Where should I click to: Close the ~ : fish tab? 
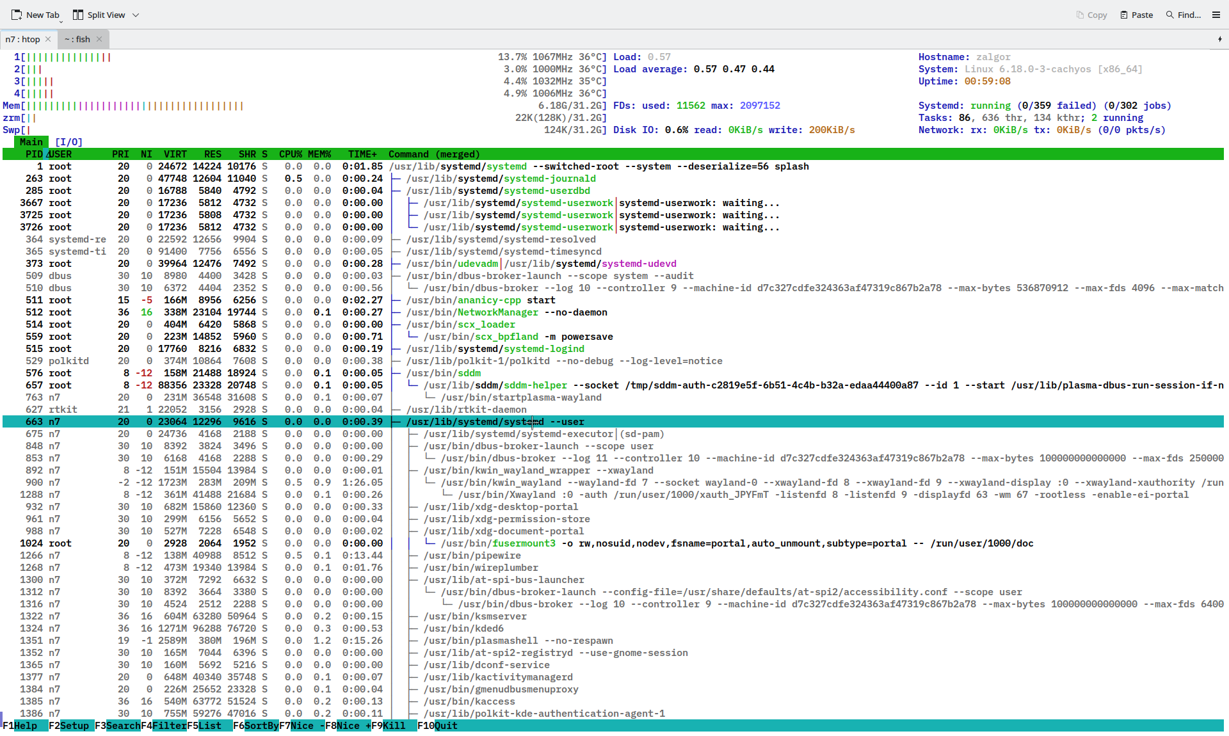(x=99, y=39)
